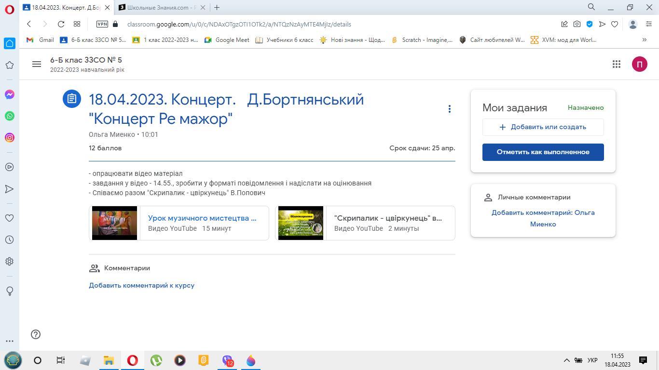Open uTorrent from the taskbar
This screenshot has width=659, height=370.
(x=156, y=360)
